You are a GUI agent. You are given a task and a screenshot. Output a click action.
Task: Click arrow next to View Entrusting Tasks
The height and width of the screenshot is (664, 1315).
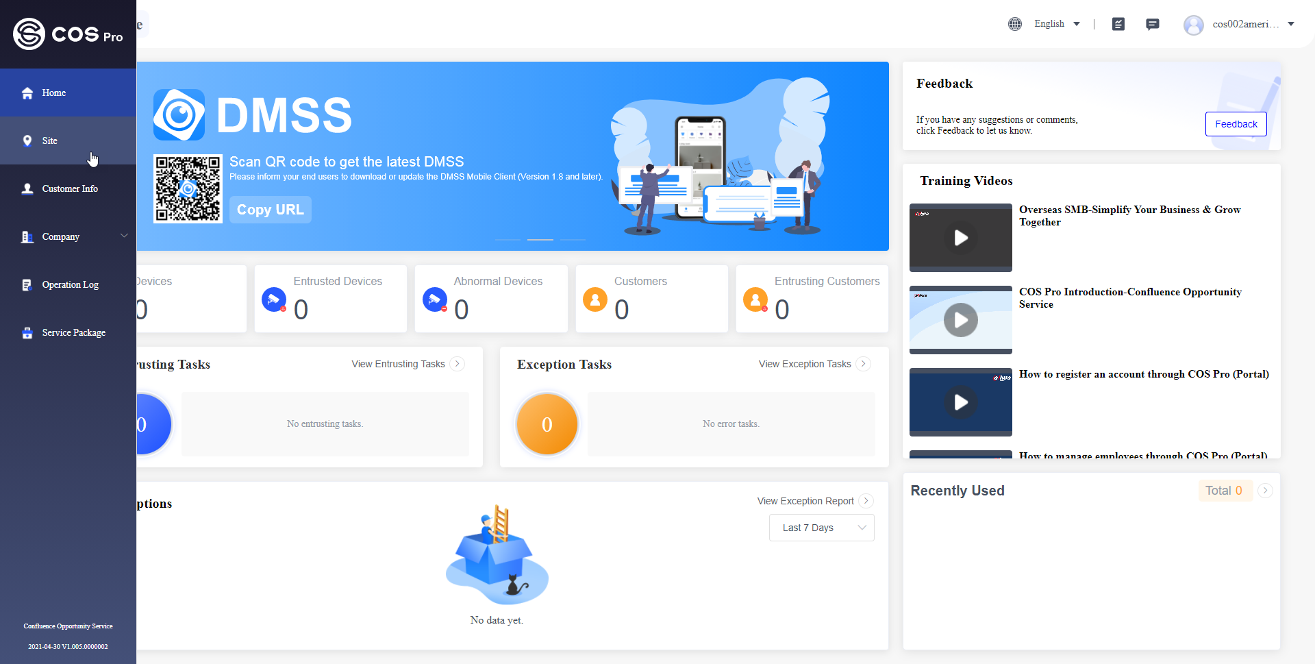(x=458, y=364)
